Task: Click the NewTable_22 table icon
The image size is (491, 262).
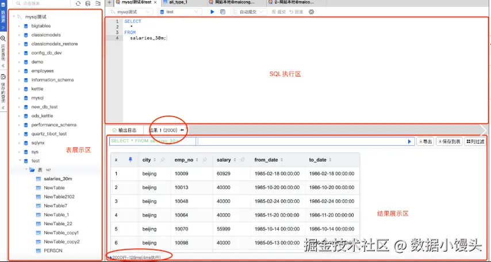Action: click(x=39, y=224)
